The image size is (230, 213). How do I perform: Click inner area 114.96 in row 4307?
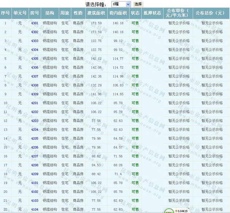tap(118, 76)
